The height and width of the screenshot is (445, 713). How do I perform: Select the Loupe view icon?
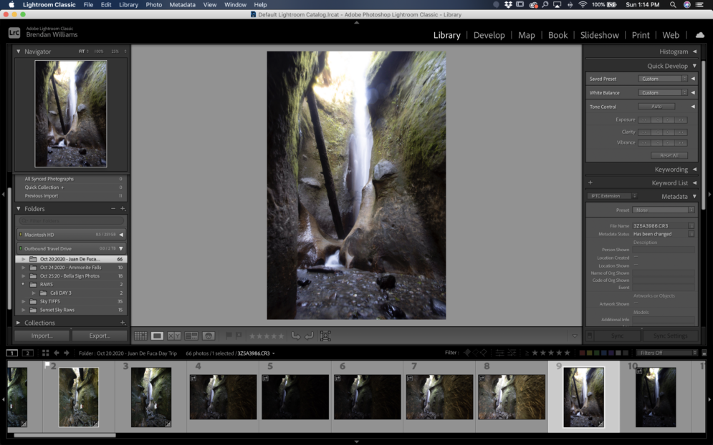(x=157, y=336)
